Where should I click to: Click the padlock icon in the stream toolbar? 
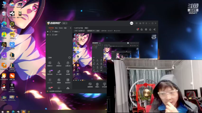click(142, 29)
